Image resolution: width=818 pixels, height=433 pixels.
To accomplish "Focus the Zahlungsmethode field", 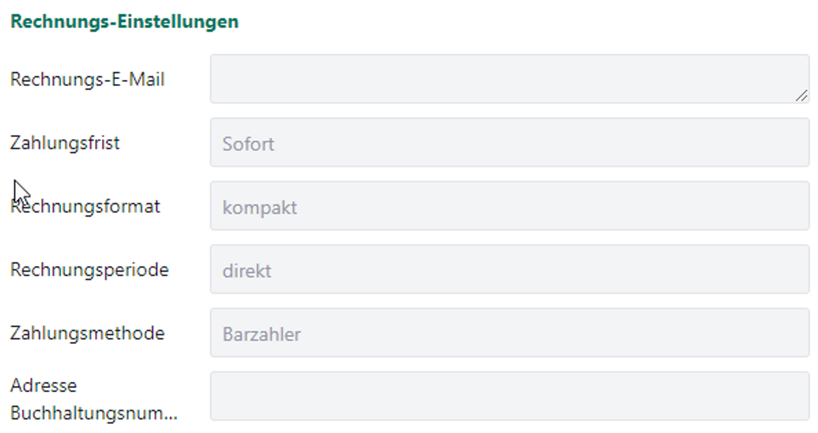I will coord(509,332).
